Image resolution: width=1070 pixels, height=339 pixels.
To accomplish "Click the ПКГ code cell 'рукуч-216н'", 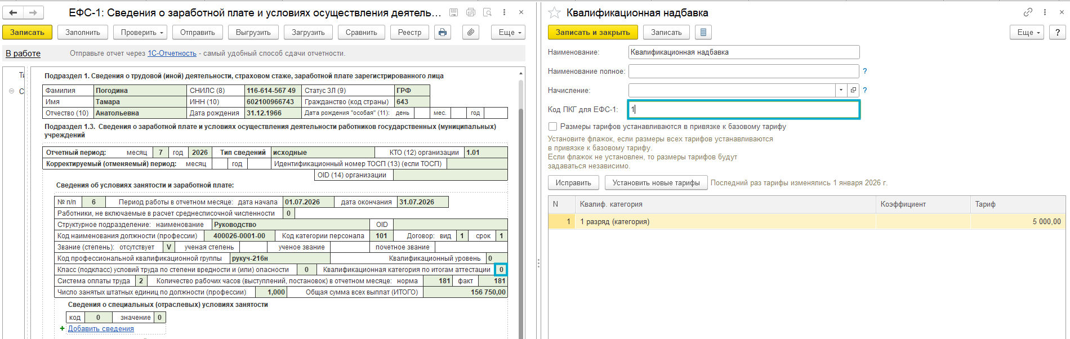I will [x=280, y=258].
